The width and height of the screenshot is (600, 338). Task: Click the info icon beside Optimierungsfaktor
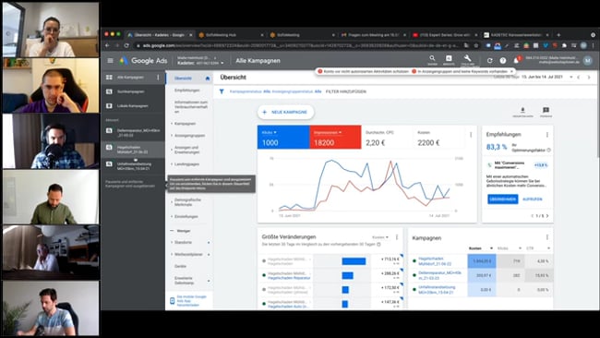(x=548, y=150)
